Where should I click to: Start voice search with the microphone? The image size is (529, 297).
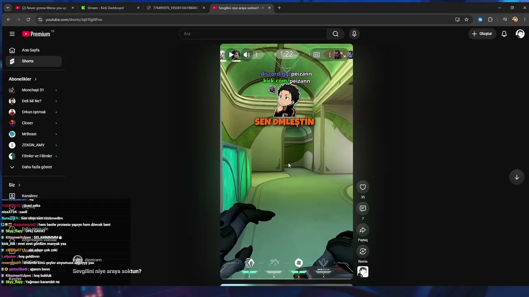[354, 34]
